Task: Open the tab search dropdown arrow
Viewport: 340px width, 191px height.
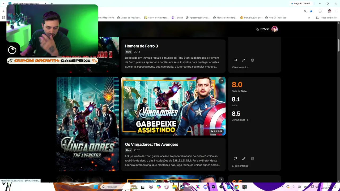Action: point(3,3)
